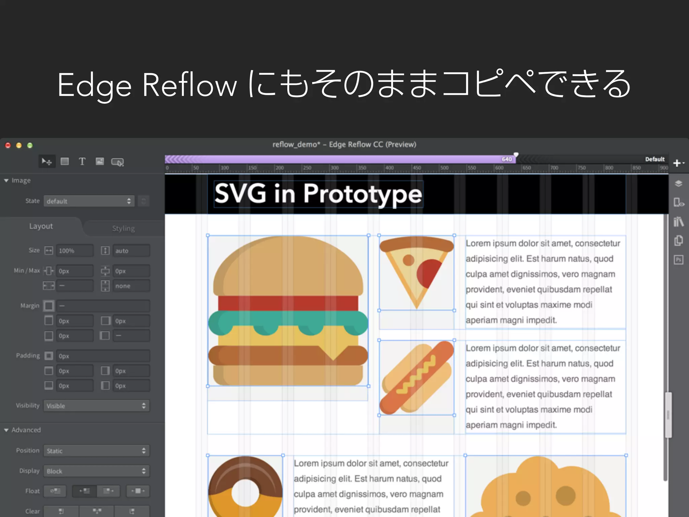The image size is (689, 517).
Task: Add a new breakpoint with plus icon
Action: click(678, 163)
